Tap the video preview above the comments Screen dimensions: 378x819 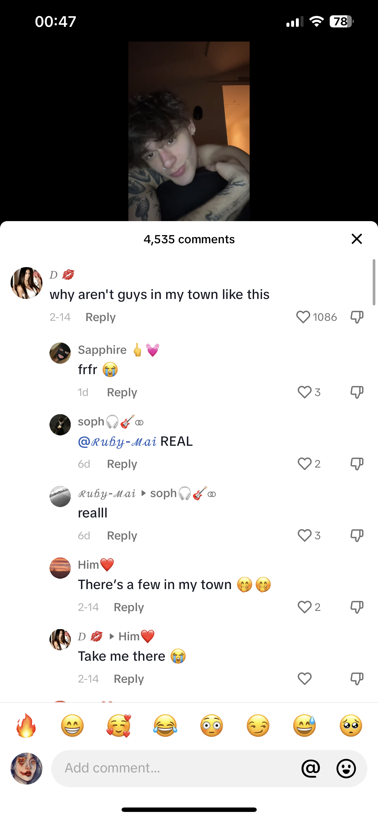pos(189,131)
